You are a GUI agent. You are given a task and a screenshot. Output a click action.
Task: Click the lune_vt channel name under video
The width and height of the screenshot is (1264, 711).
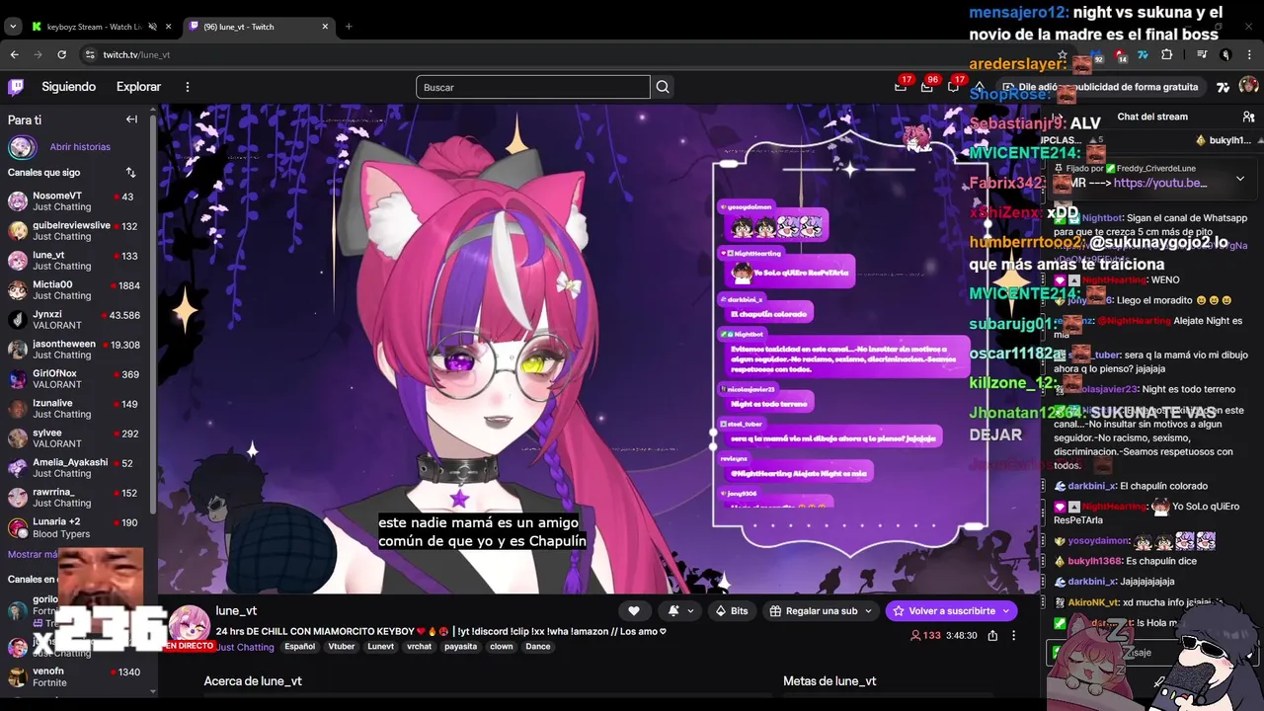point(236,611)
